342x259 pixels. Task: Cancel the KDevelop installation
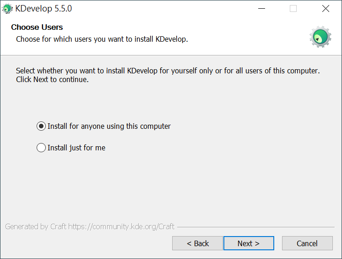click(307, 243)
